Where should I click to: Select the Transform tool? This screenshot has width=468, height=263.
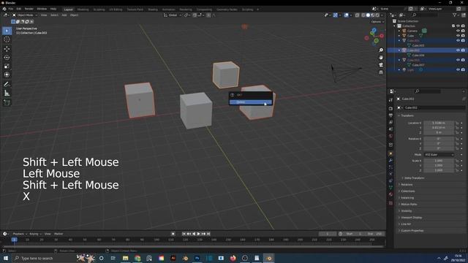pyautogui.click(x=7, y=75)
